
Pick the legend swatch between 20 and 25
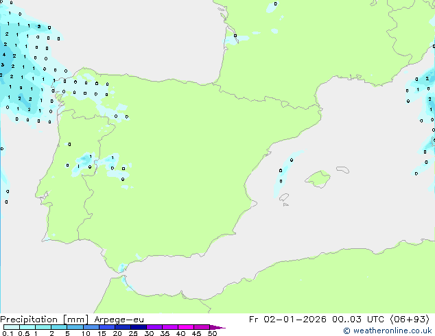coord(124,327)
